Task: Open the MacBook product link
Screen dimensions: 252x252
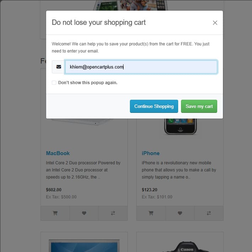Action: (x=58, y=153)
